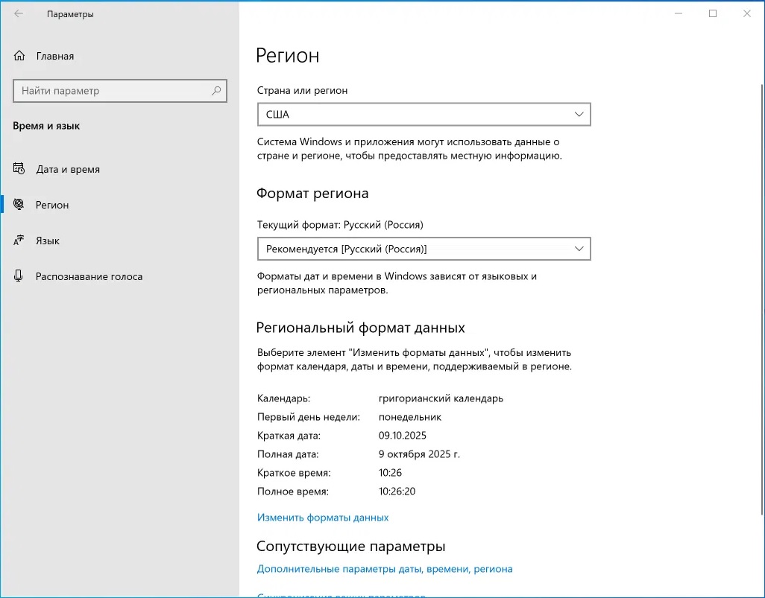The image size is (765, 598).
Task: Click the Главная house icon
Action: [x=20, y=56]
